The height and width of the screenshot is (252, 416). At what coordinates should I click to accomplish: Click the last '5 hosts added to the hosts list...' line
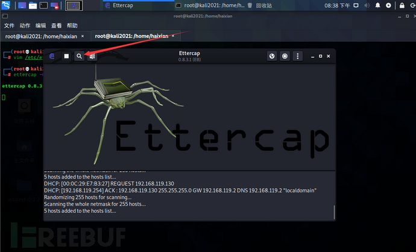pyautogui.click(x=80, y=211)
